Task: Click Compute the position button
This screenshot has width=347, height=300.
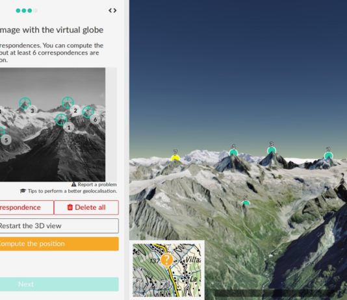Action: coord(59,244)
